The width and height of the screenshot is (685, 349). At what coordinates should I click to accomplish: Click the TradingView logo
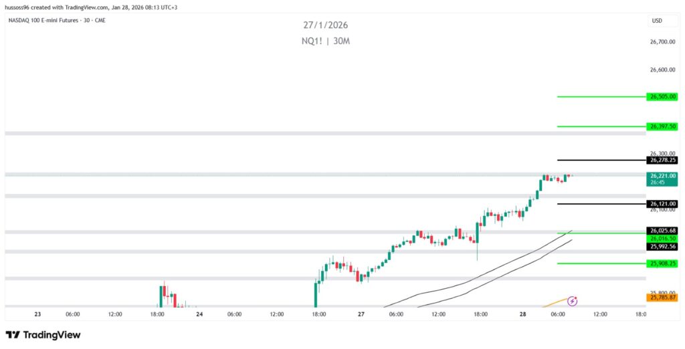point(43,335)
